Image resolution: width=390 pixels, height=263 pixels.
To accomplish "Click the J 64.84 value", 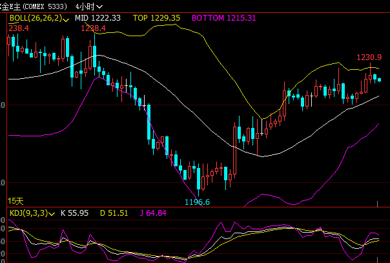I will pos(153,213).
